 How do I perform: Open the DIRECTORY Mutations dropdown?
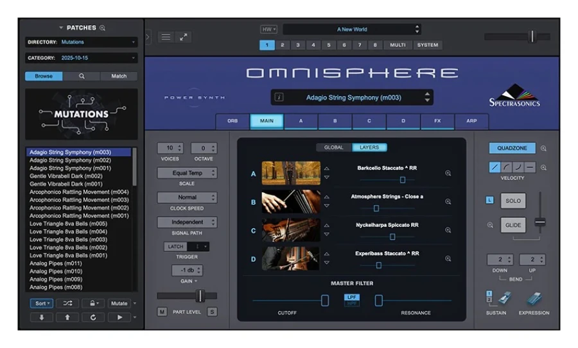click(82, 42)
